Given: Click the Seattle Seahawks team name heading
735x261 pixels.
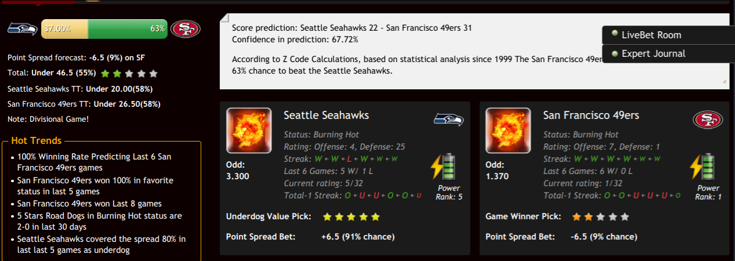Looking at the screenshot, I should coord(326,115).
